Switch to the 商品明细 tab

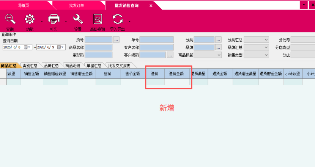point(73,66)
